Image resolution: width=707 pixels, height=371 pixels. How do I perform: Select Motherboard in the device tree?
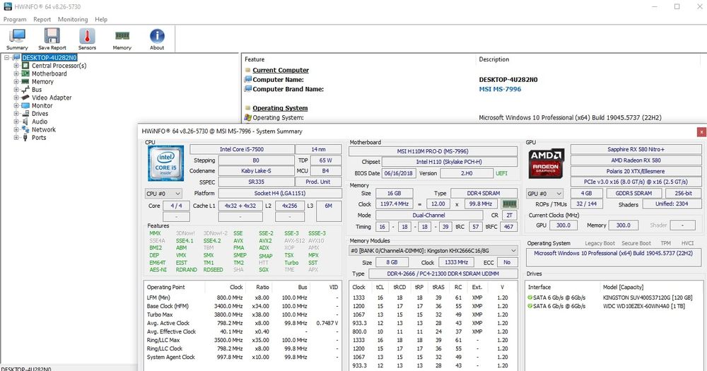tap(49, 73)
